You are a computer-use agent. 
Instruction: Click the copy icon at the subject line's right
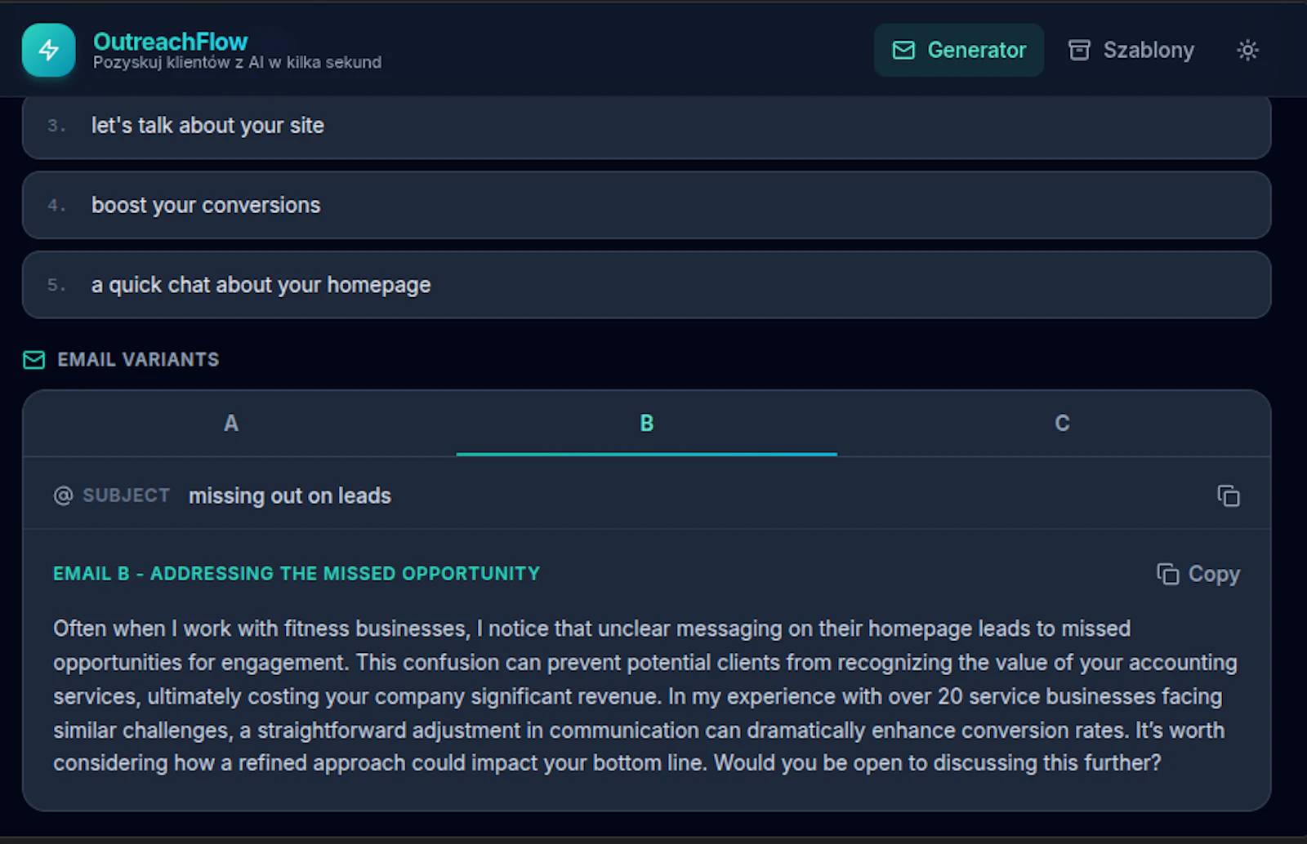[x=1228, y=495]
